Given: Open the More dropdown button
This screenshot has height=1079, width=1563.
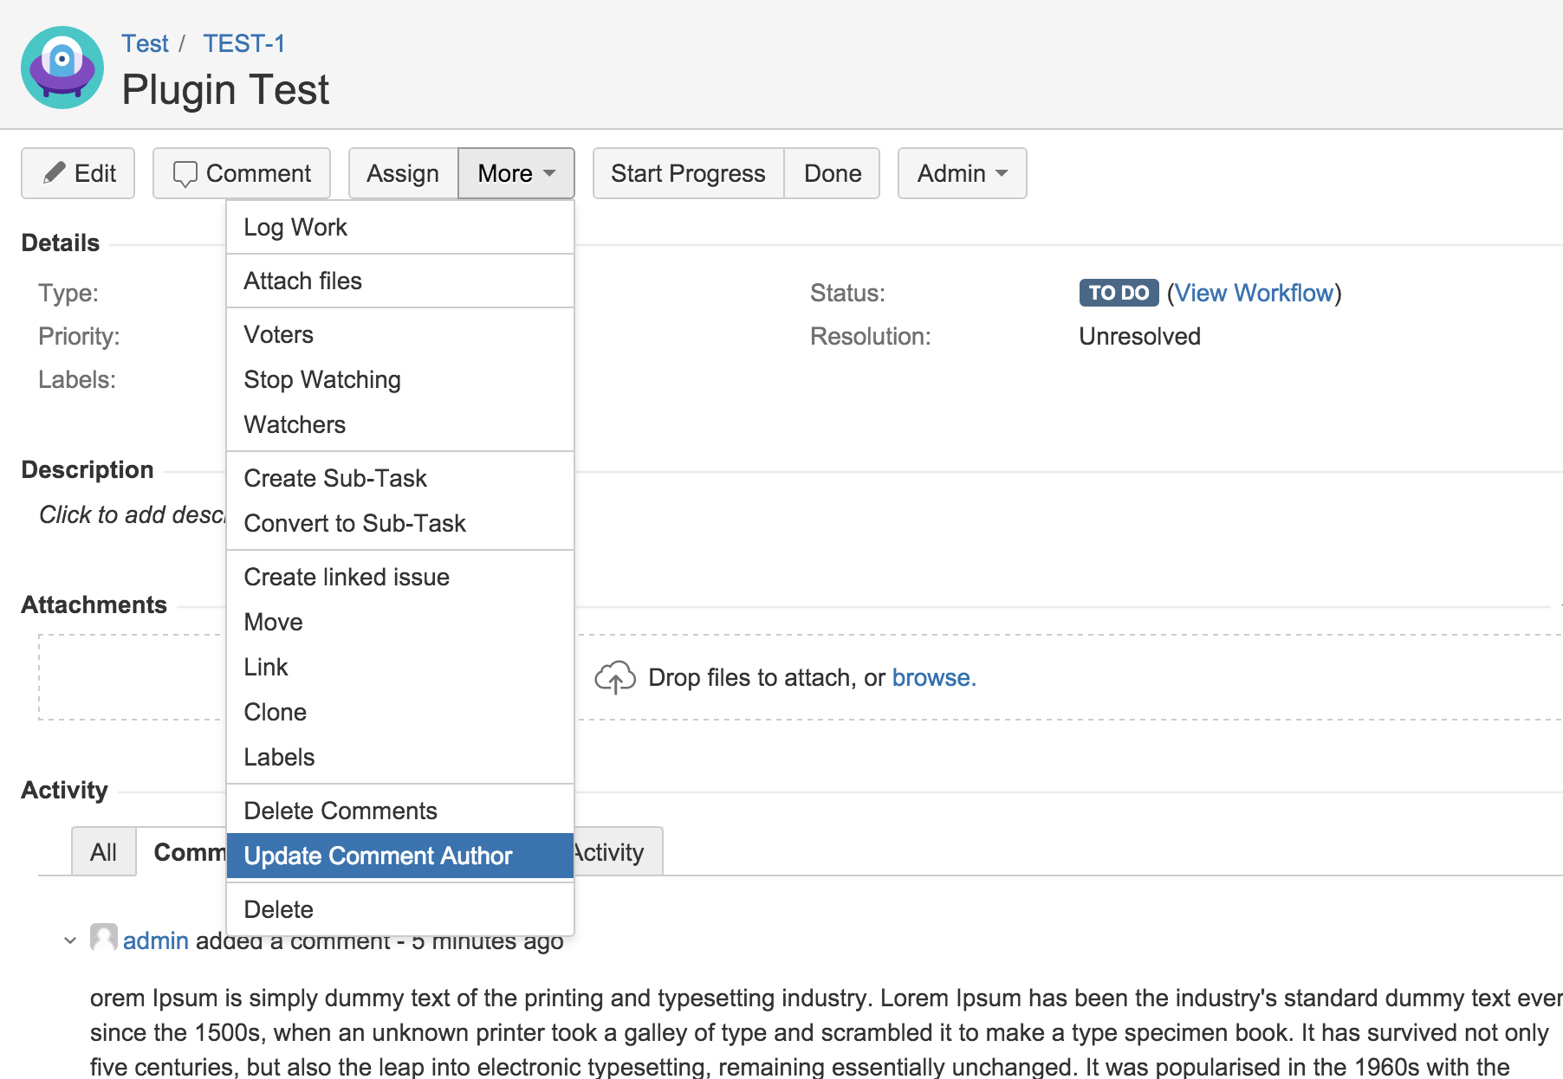Looking at the screenshot, I should point(516,173).
